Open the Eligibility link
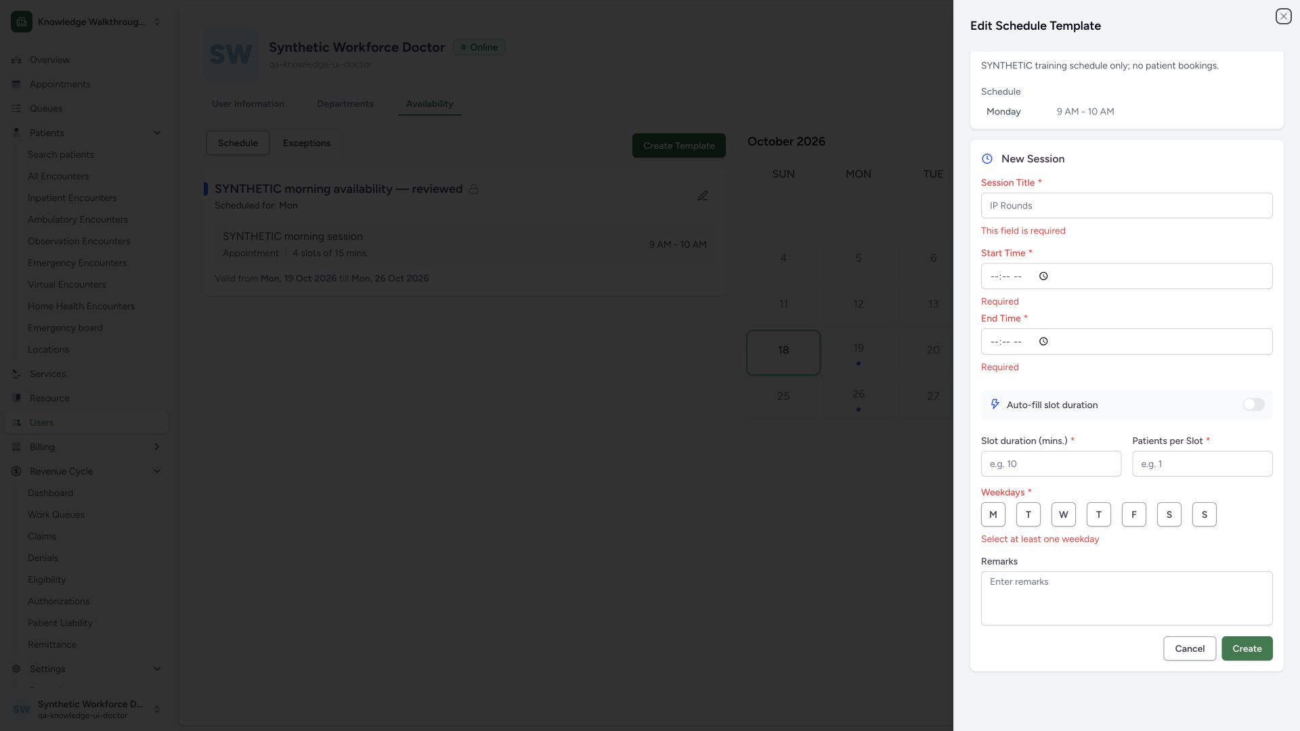 pos(47,579)
